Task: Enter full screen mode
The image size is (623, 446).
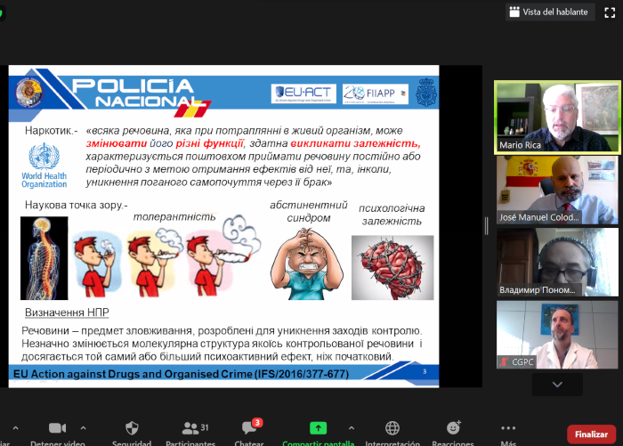Action: 610,12
